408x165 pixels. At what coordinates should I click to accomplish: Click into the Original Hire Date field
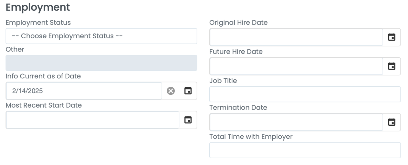(296, 37)
